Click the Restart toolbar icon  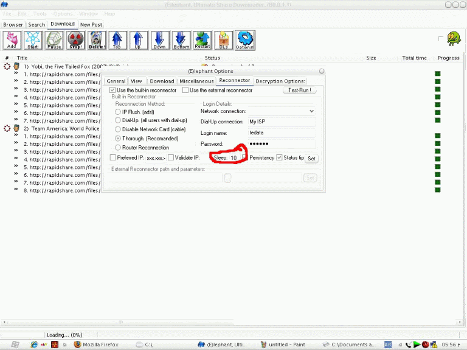(x=202, y=40)
